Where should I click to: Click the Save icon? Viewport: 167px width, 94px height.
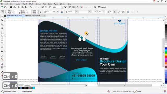[x=11, y=7]
